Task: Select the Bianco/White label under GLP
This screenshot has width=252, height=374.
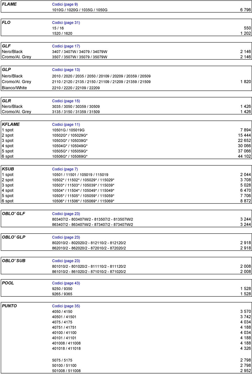Action: coord(14,88)
